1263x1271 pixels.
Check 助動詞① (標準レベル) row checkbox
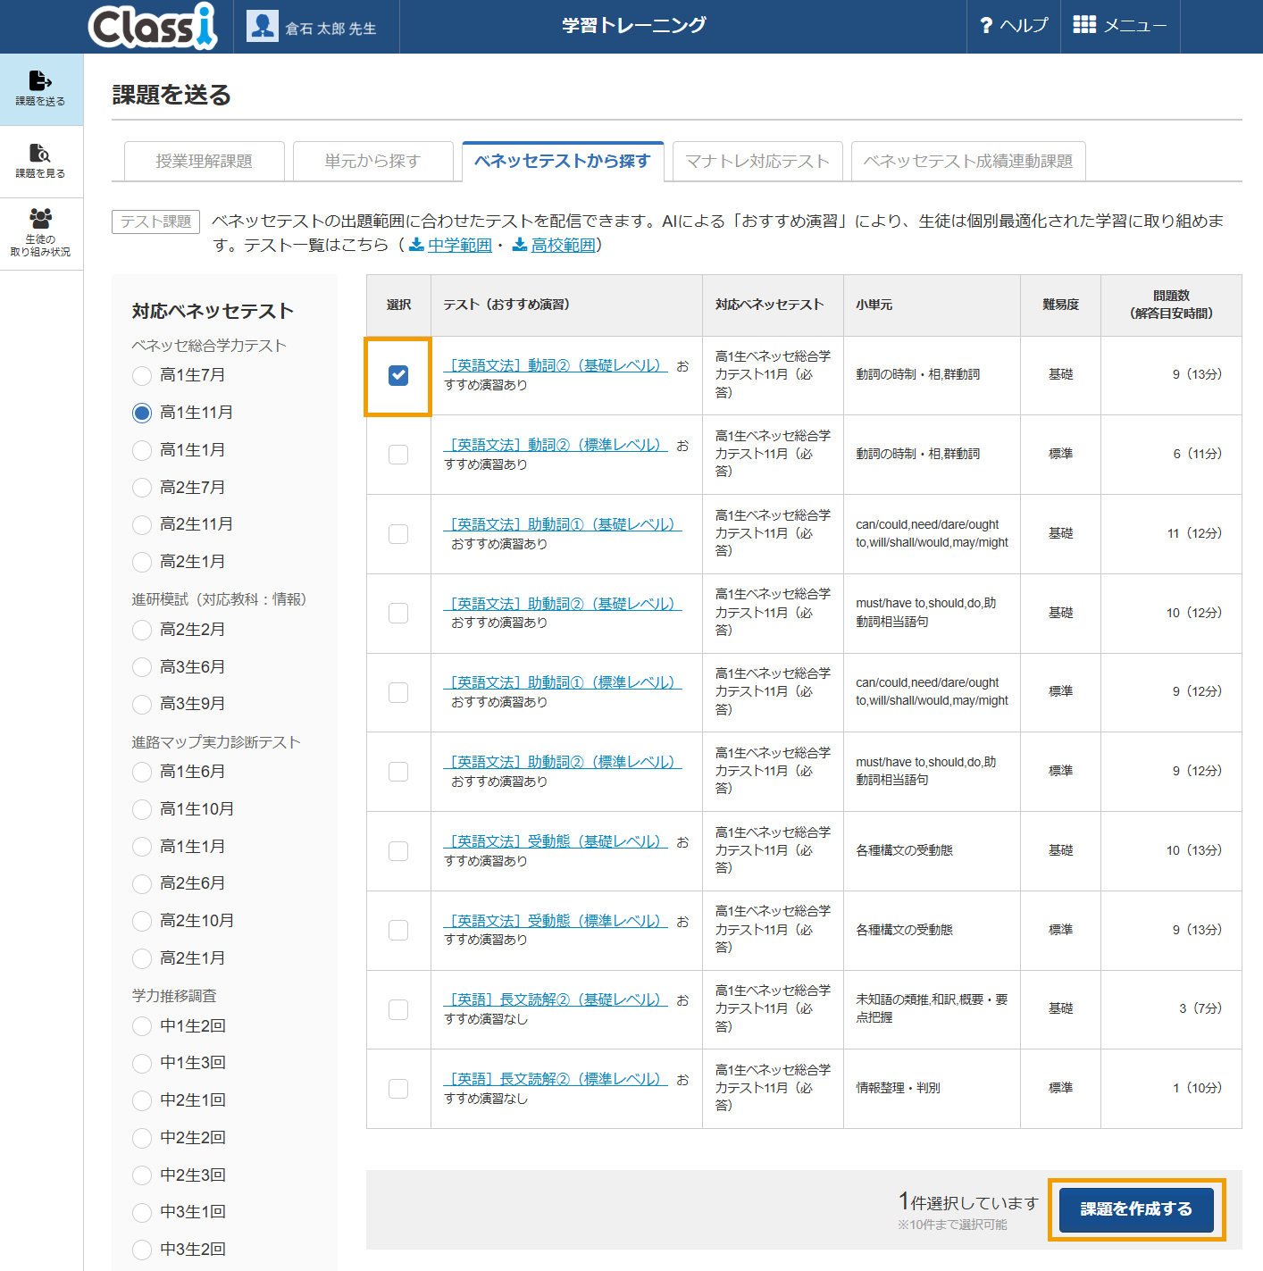398,693
